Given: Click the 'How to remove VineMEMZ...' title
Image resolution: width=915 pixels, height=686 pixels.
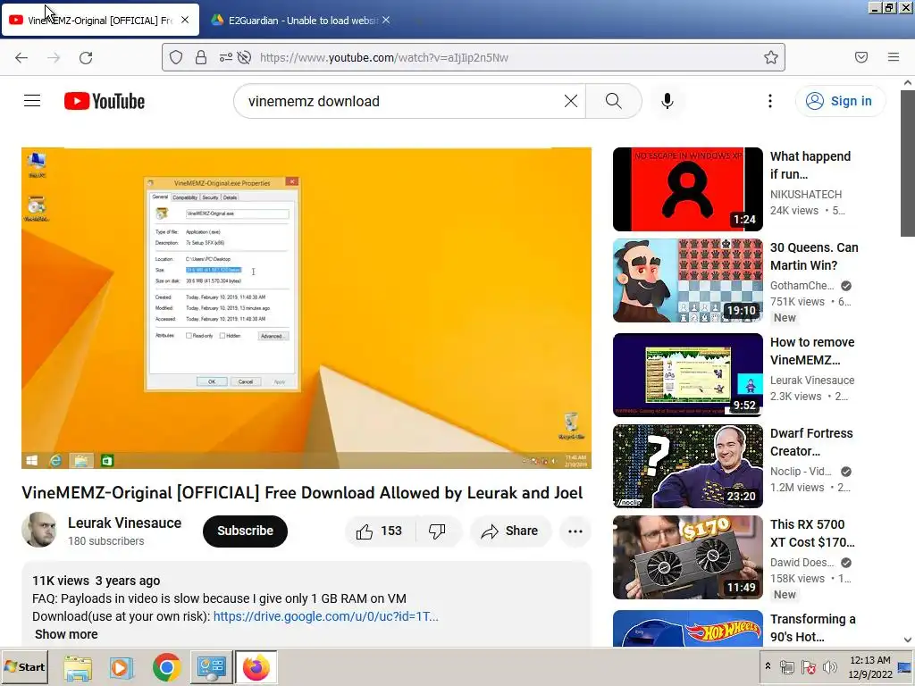Looking at the screenshot, I should pos(812,350).
